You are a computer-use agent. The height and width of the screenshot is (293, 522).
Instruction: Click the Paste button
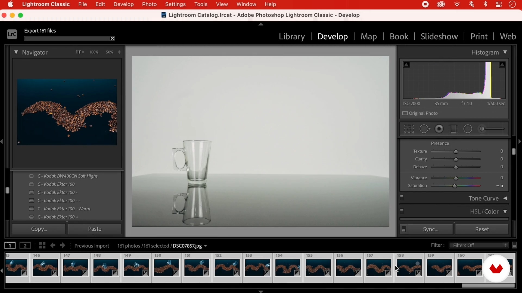[x=95, y=229]
